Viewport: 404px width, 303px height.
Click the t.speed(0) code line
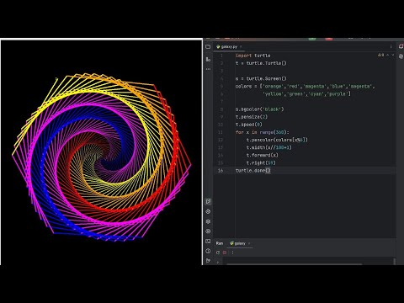pos(249,125)
